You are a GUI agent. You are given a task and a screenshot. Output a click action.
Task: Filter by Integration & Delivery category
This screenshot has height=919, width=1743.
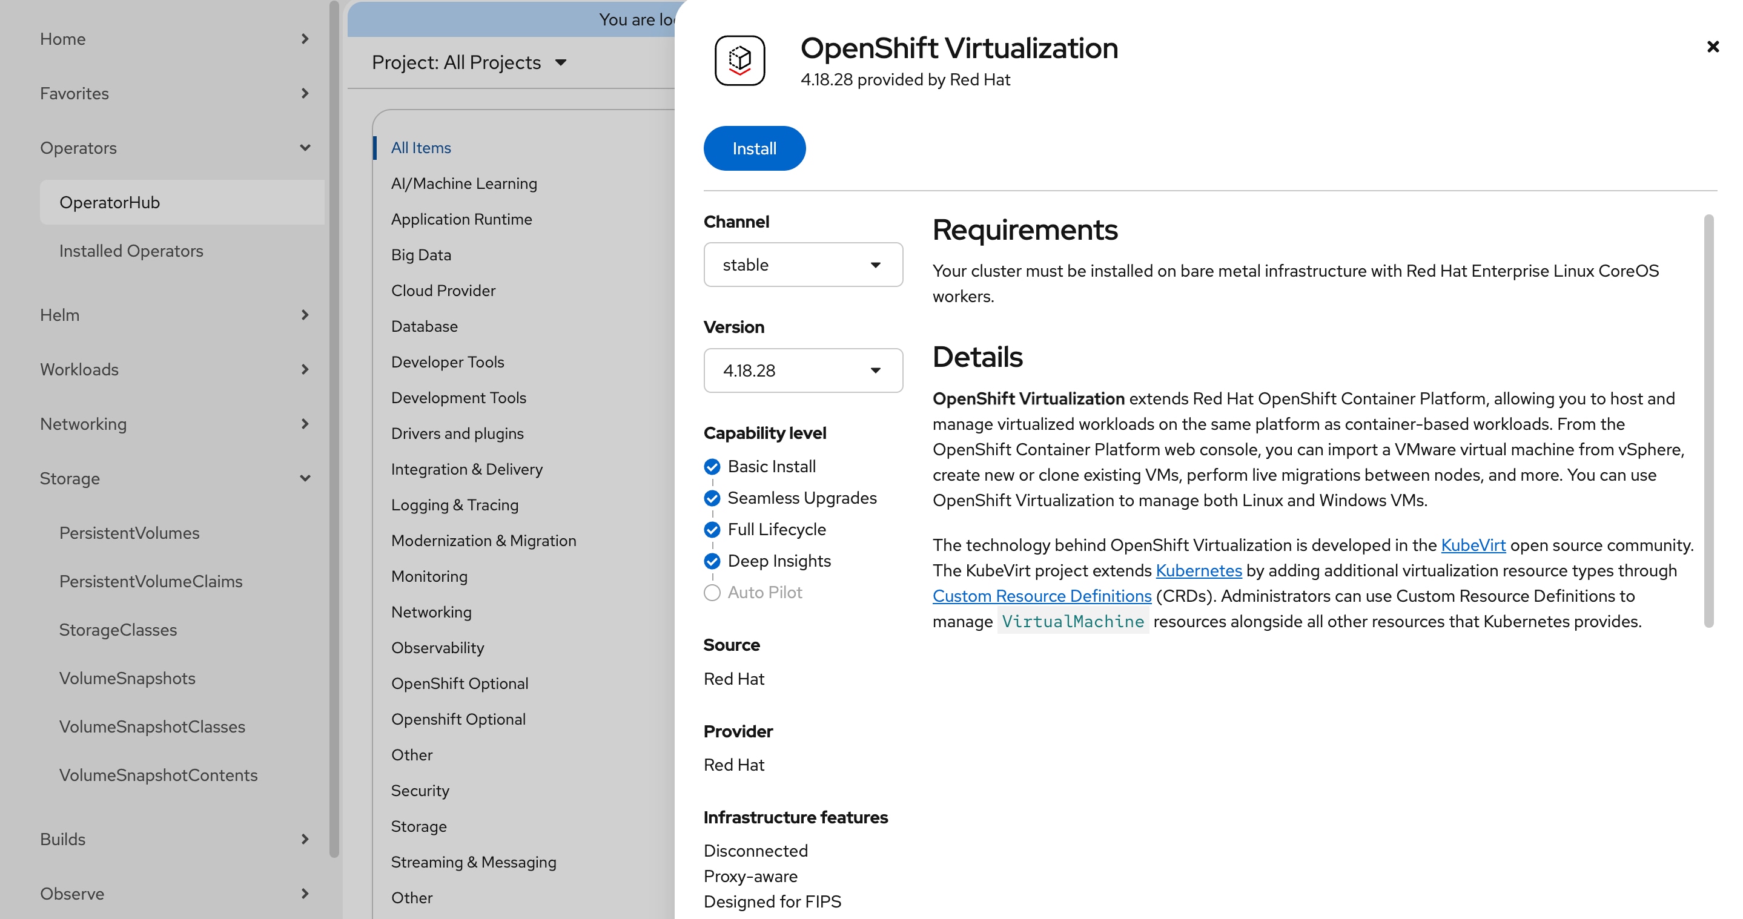(x=467, y=469)
